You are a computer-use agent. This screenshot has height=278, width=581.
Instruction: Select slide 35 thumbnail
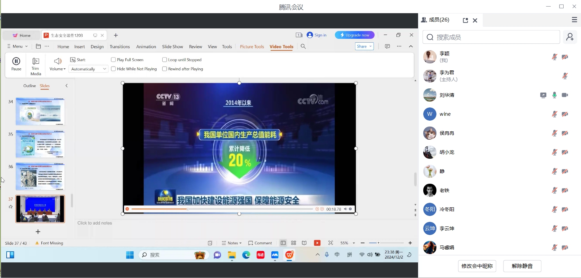pyautogui.click(x=40, y=144)
